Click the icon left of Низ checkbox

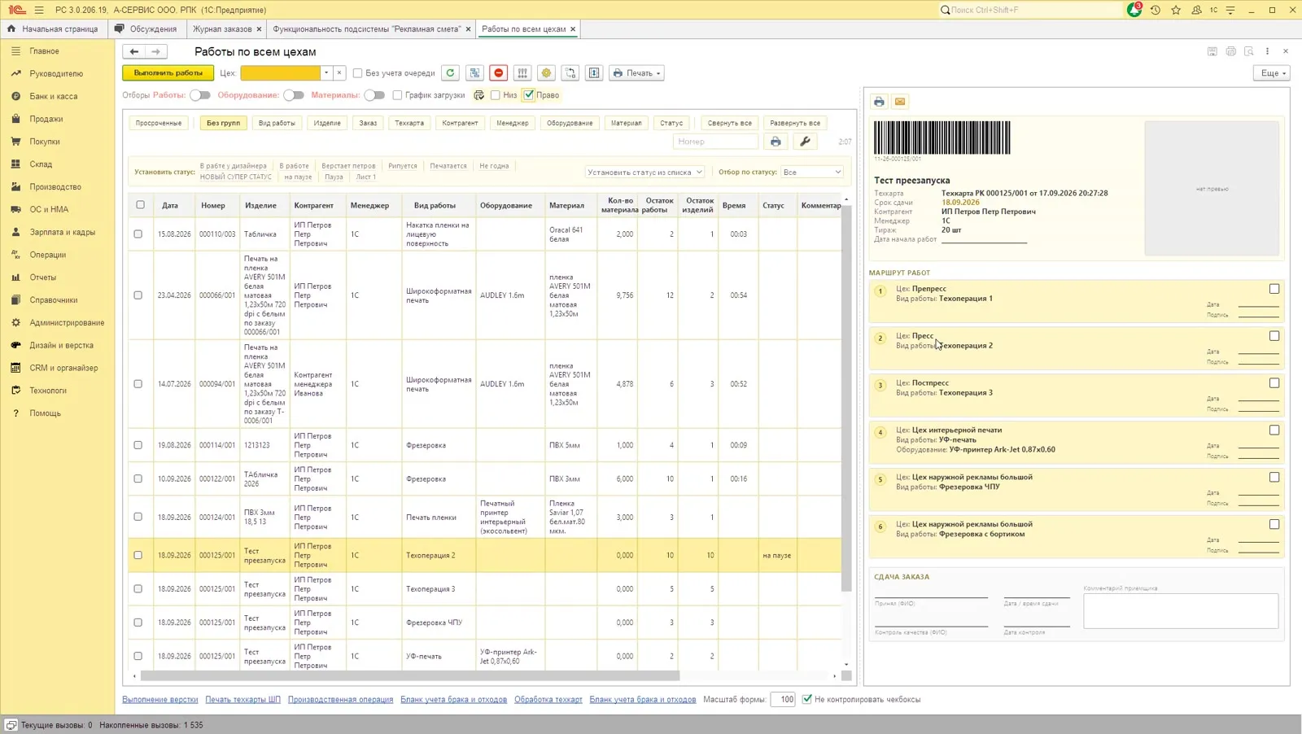(479, 95)
